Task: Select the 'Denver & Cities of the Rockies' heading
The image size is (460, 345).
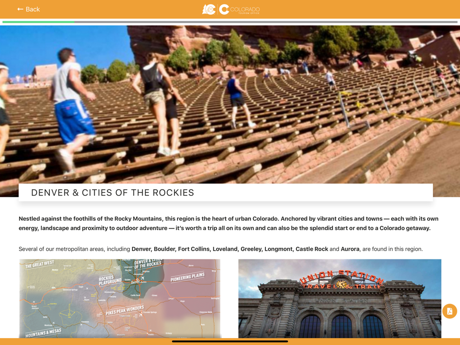Action: [x=113, y=192]
